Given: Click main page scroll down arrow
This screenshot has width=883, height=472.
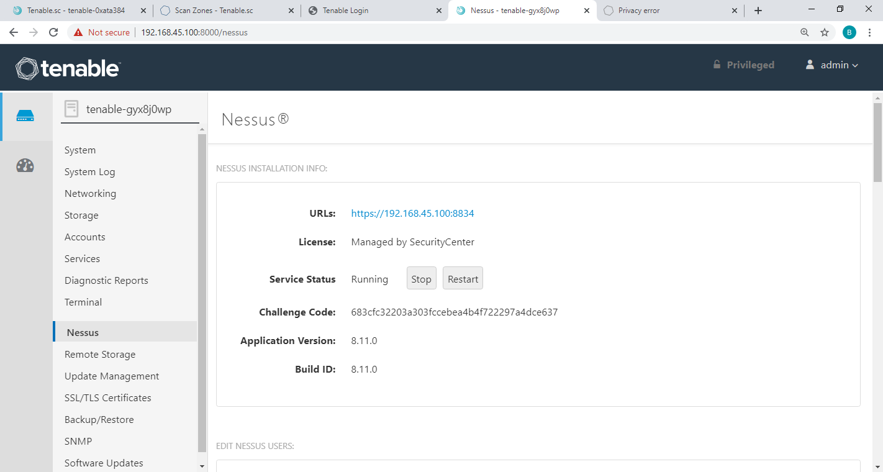Looking at the screenshot, I should [x=877, y=466].
